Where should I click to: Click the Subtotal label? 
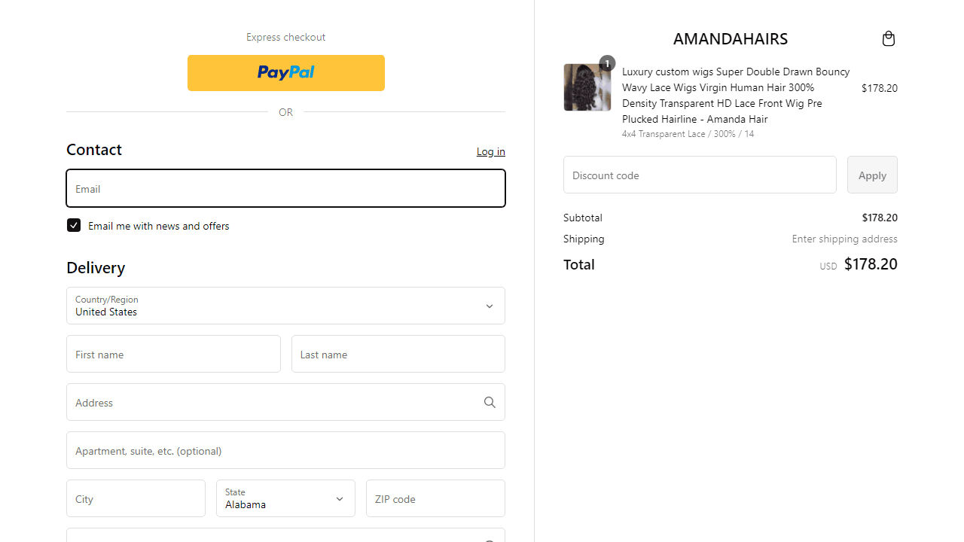(583, 218)
